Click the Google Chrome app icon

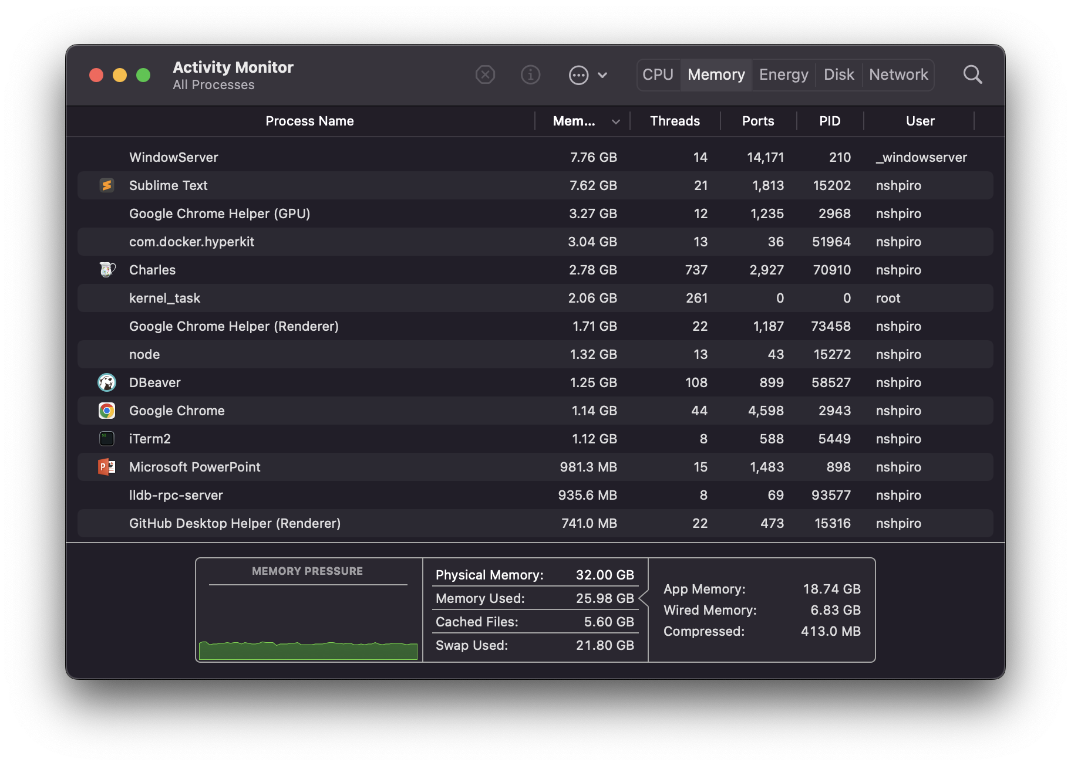(107, 411)
